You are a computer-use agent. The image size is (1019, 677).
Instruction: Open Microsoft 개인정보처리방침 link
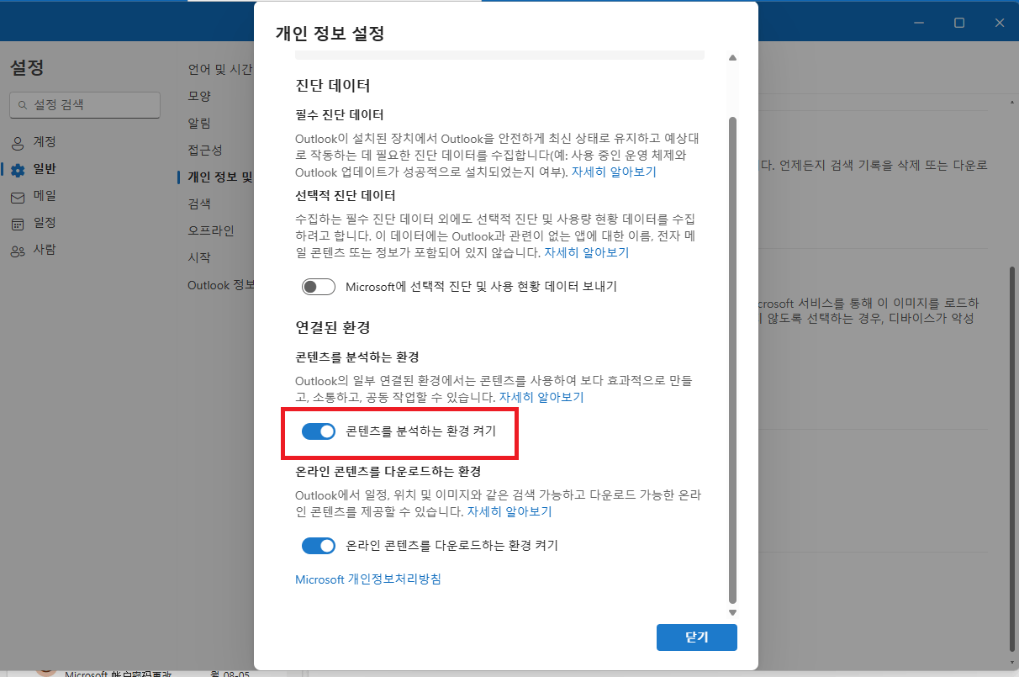pyautogui.click(x=368, y=579)
